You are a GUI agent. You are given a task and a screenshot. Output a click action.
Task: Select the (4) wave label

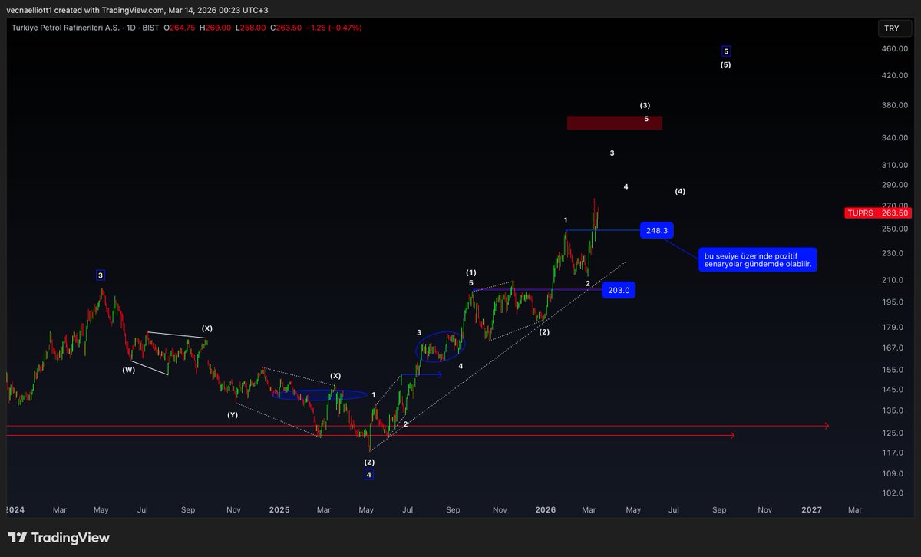click(x=680, y=191)
